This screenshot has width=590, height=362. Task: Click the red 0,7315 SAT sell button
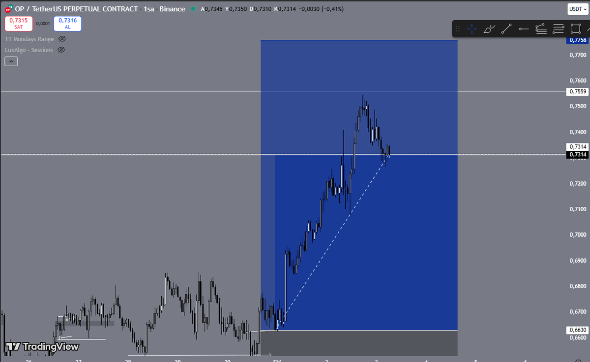click(19, 24)
